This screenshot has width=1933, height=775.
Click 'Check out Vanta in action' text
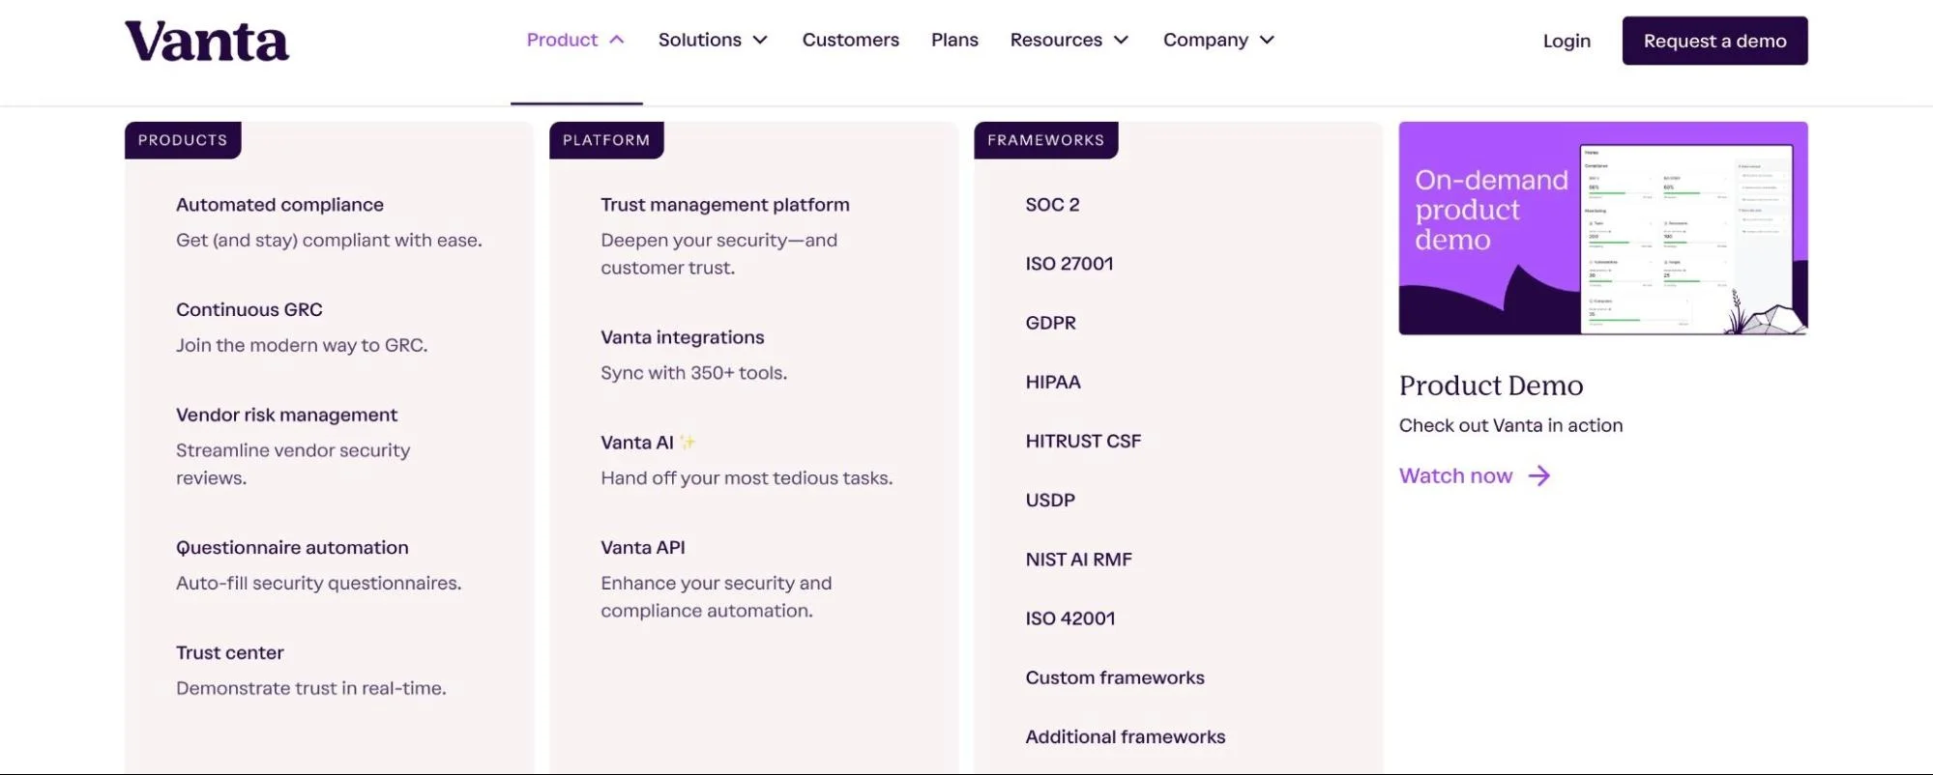coord(1510,425)
